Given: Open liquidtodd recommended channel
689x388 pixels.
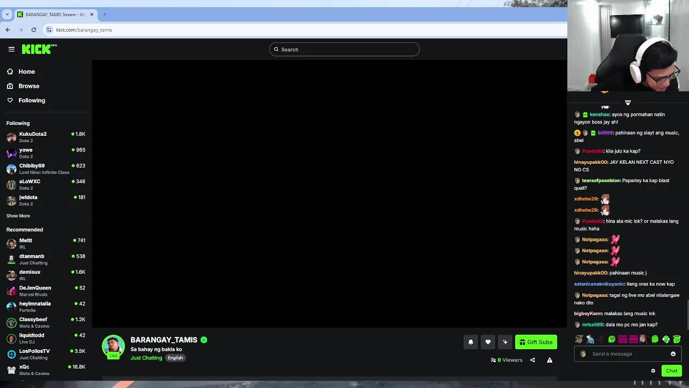Looking at the screenshot, I should tap(46, 338).
